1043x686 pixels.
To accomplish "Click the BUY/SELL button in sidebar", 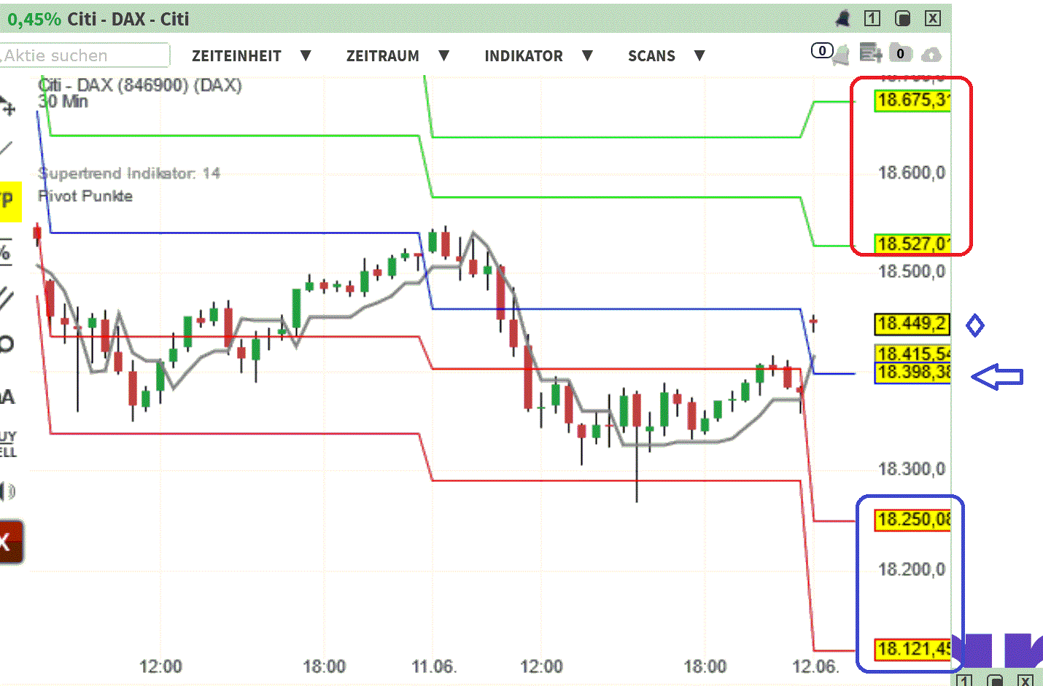I will 9,443.
